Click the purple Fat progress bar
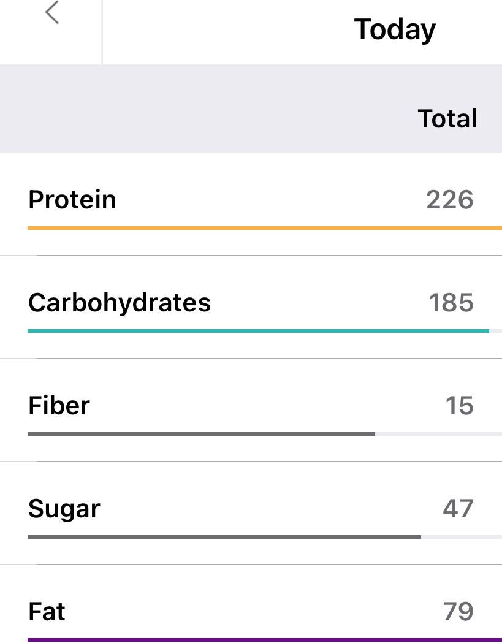Viewport: 502px width, 643px height. (264, 640)
